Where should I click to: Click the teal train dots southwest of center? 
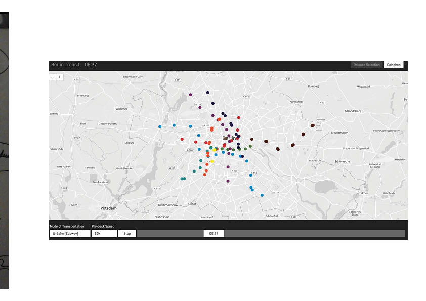pos(183,179)
